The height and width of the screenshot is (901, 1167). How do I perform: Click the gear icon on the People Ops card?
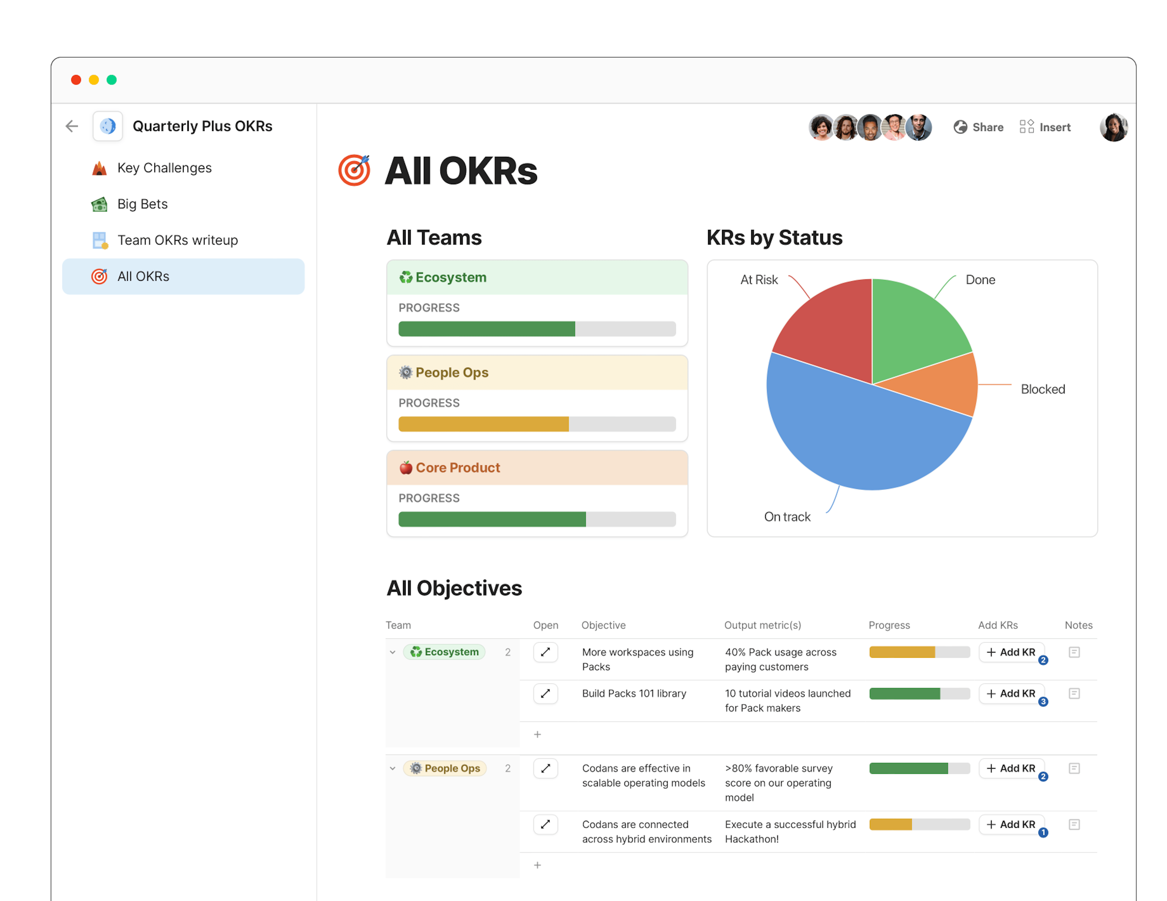pos(407,372)
